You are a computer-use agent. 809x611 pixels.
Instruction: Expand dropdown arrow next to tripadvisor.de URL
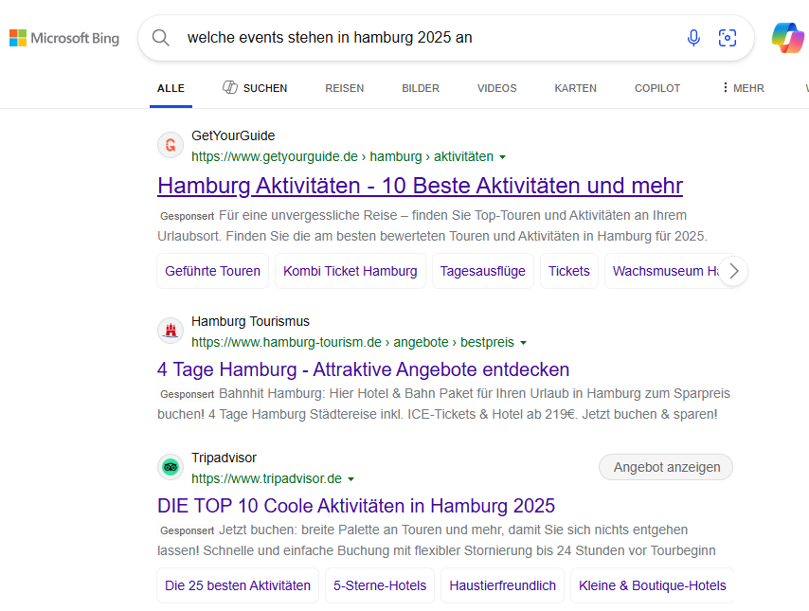coord(351,479)
